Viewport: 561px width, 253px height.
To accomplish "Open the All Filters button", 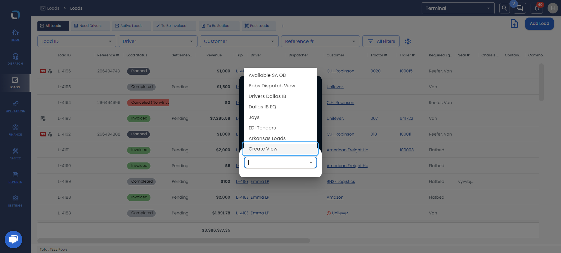I will (x=381, y=41).
